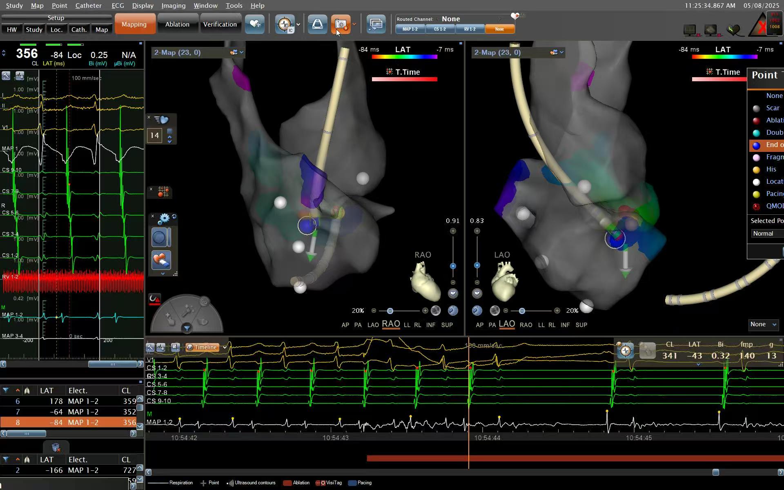
Task: Click the magnet snapping icon
Action: [x=154, y=299]
